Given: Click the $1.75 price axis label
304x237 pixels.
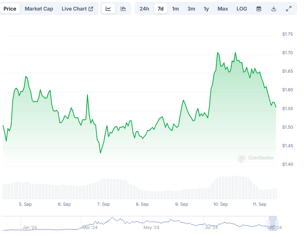Looking at the screenshot, I should (288, 34).
